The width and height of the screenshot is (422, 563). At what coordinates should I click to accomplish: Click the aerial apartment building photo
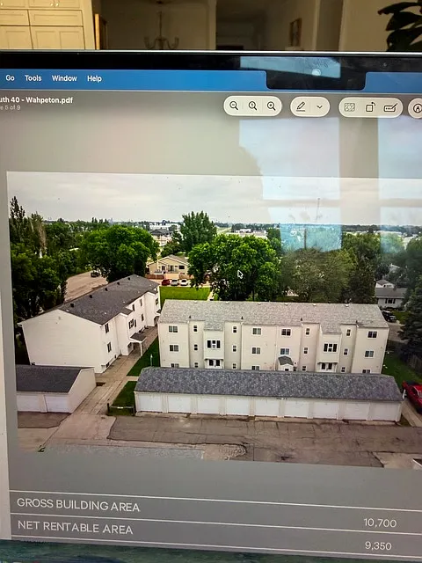pyautogui.click(x=215, y=319)
